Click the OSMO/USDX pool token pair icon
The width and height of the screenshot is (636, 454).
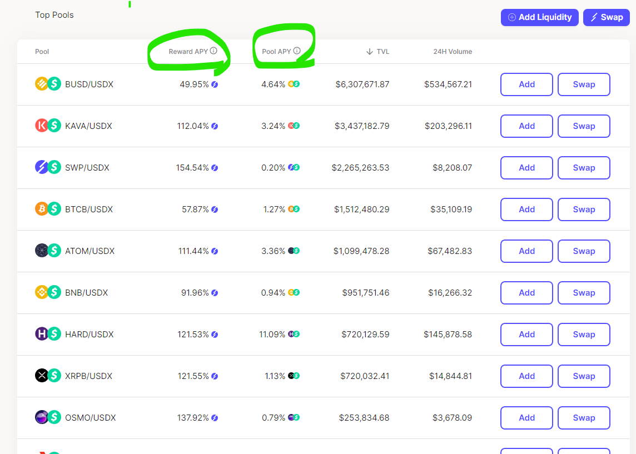48,417
